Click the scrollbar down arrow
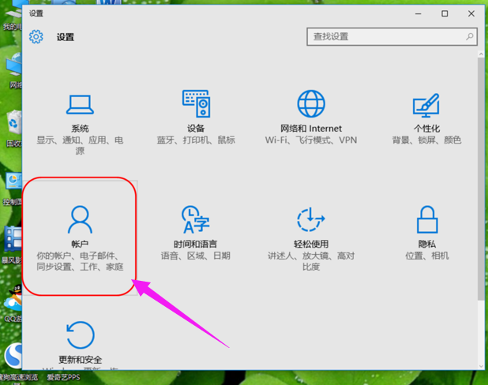488x385 pixels. point(482,366)
